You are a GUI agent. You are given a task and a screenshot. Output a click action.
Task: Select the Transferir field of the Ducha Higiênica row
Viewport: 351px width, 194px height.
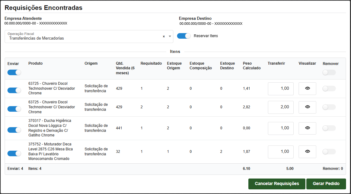pyautogui.click(x=280, y=128)
